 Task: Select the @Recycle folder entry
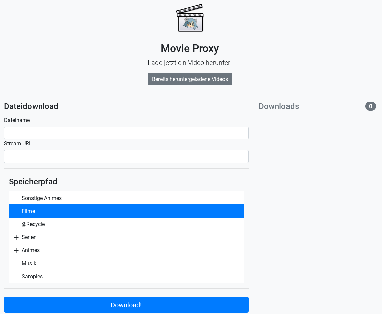pyautogui.click(x=126, y=224)
